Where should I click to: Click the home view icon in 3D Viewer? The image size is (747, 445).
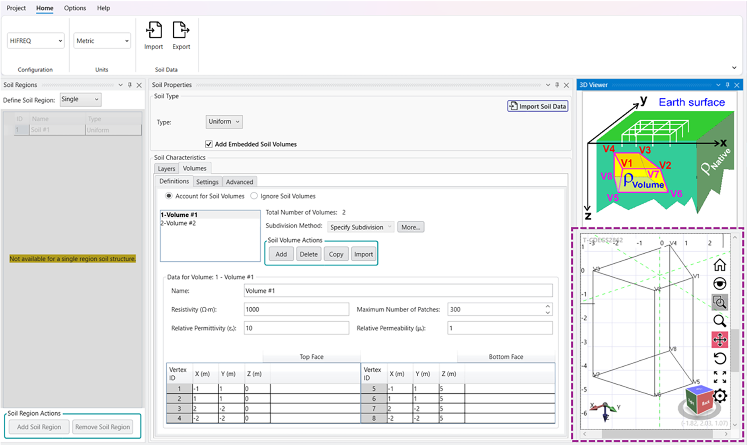[720, 265]
